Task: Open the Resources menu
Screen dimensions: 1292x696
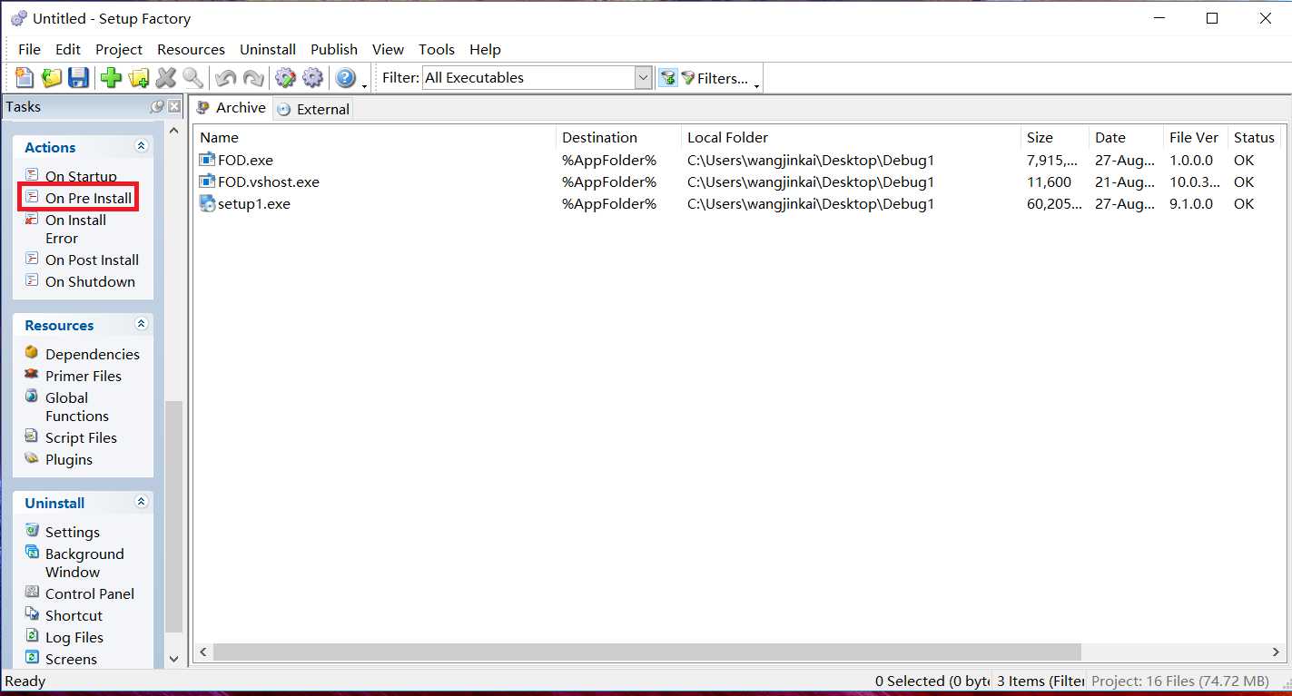Action: 191,49
